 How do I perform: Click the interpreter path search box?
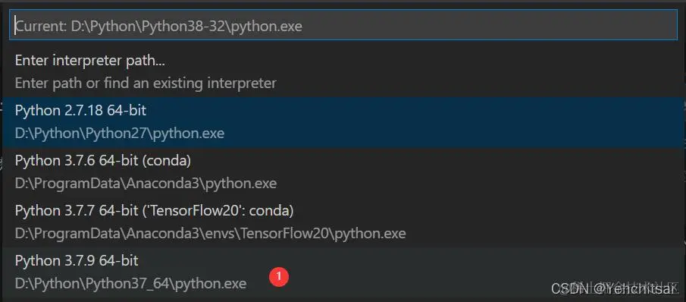point(343,25)
